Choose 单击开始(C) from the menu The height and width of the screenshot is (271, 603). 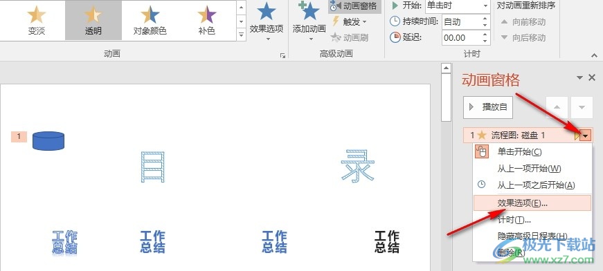click(532, 151)
